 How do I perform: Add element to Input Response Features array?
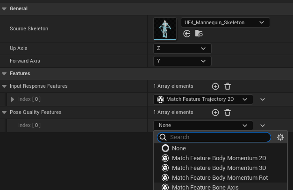215,86
